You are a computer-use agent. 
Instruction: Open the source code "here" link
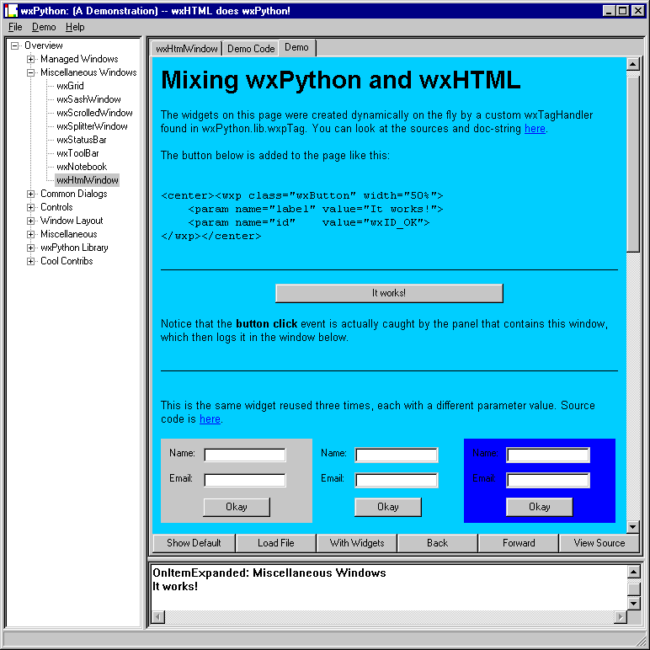click(210, 419)
